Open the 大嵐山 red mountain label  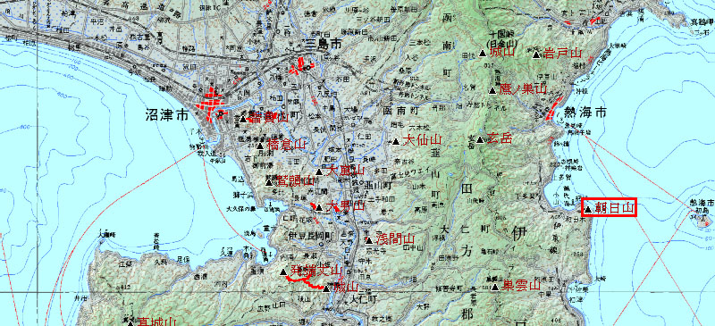point(346,171)
